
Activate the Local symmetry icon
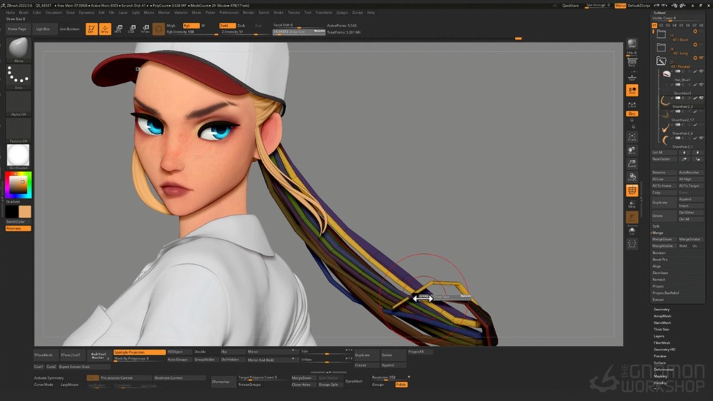click(x=632, y=91)
